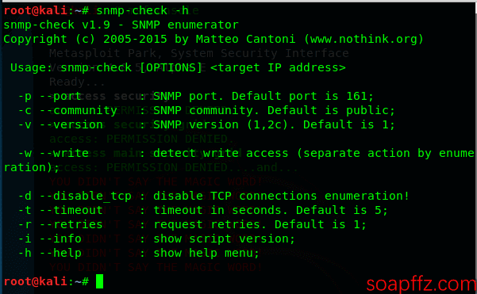
Task: Select the -d --disable_tcp option text
Action: click(75, 197)
